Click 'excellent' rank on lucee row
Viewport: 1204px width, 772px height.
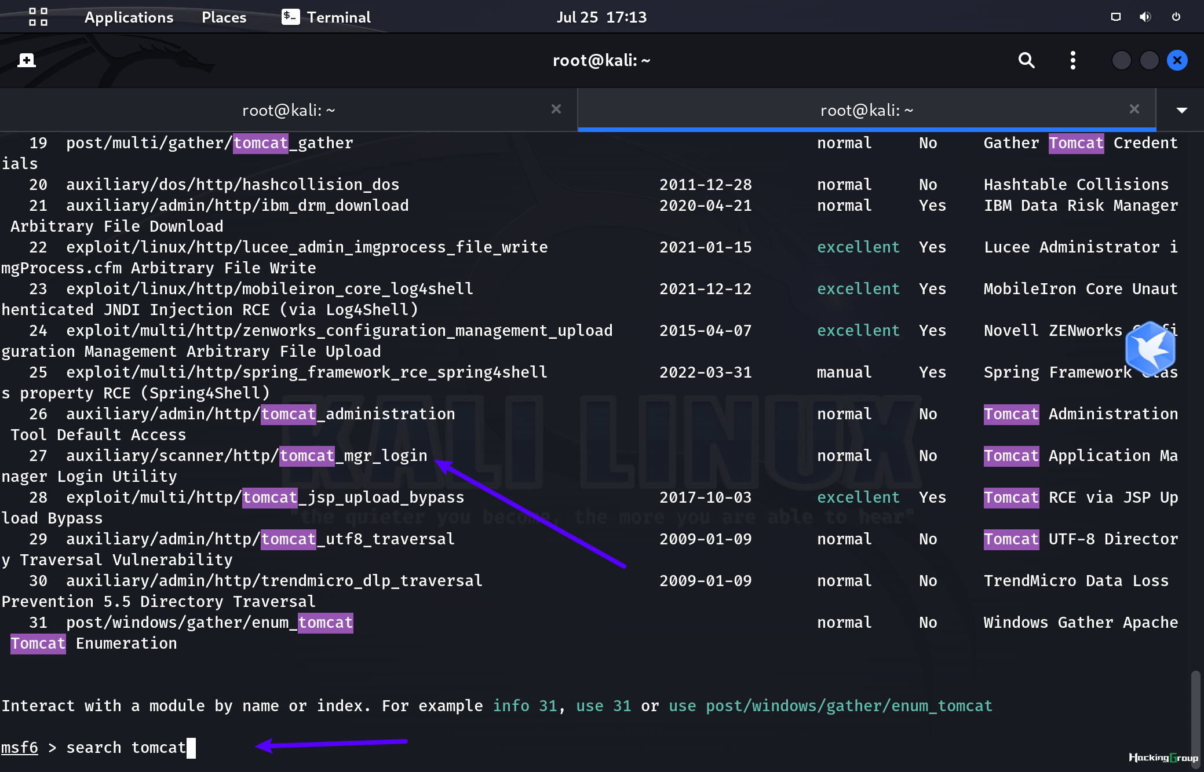[x=858, y=247]
